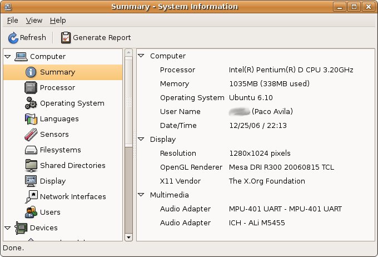Click the sidebar scrollbar down arrow

click(129, 237)
